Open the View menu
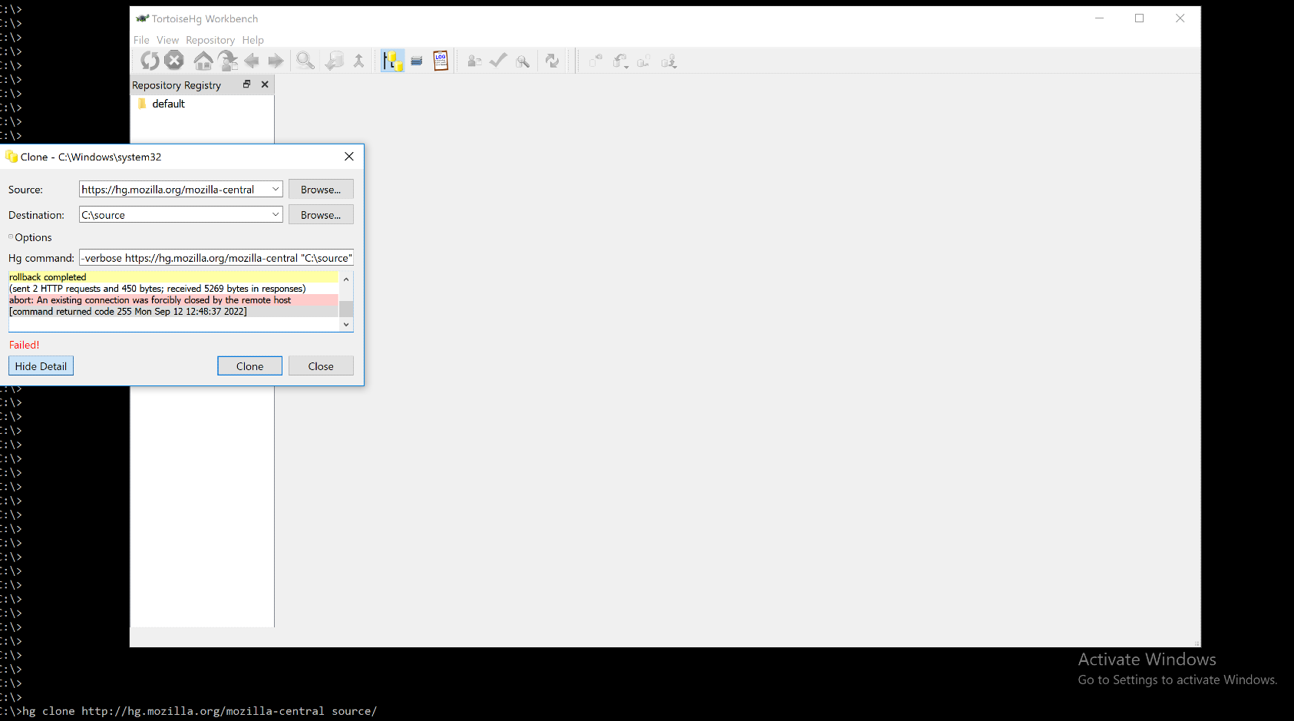 coord(167,40)
